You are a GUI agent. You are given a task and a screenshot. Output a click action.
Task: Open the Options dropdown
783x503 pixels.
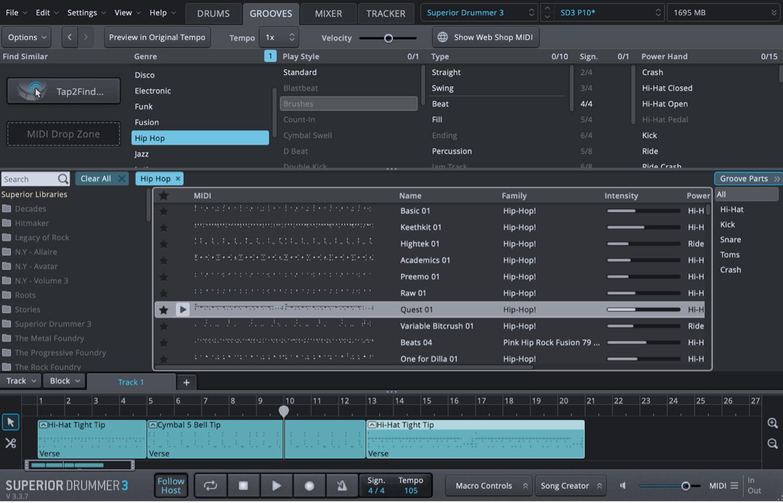pos(26,37)
